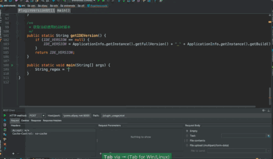The image size is (273, 159).
Task: Click the cut scissors icon in toolbar
Action: point(27,1)
